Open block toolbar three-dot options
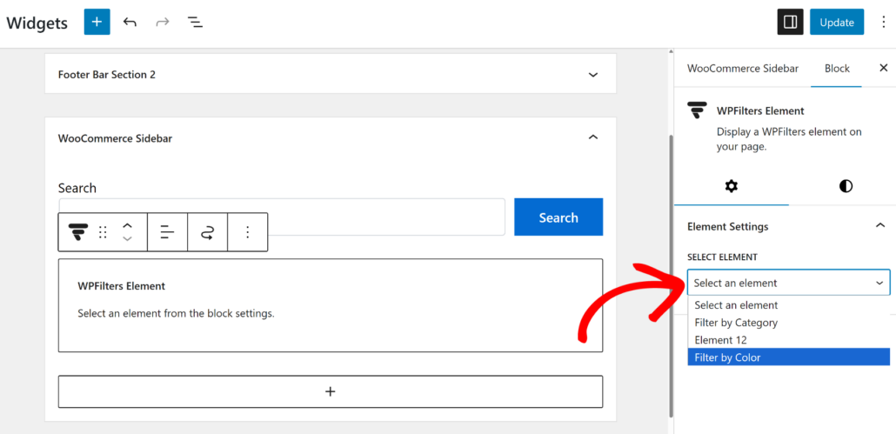This screenshot has width=896, height=434. pyautogui.click(x=247, y=232)
